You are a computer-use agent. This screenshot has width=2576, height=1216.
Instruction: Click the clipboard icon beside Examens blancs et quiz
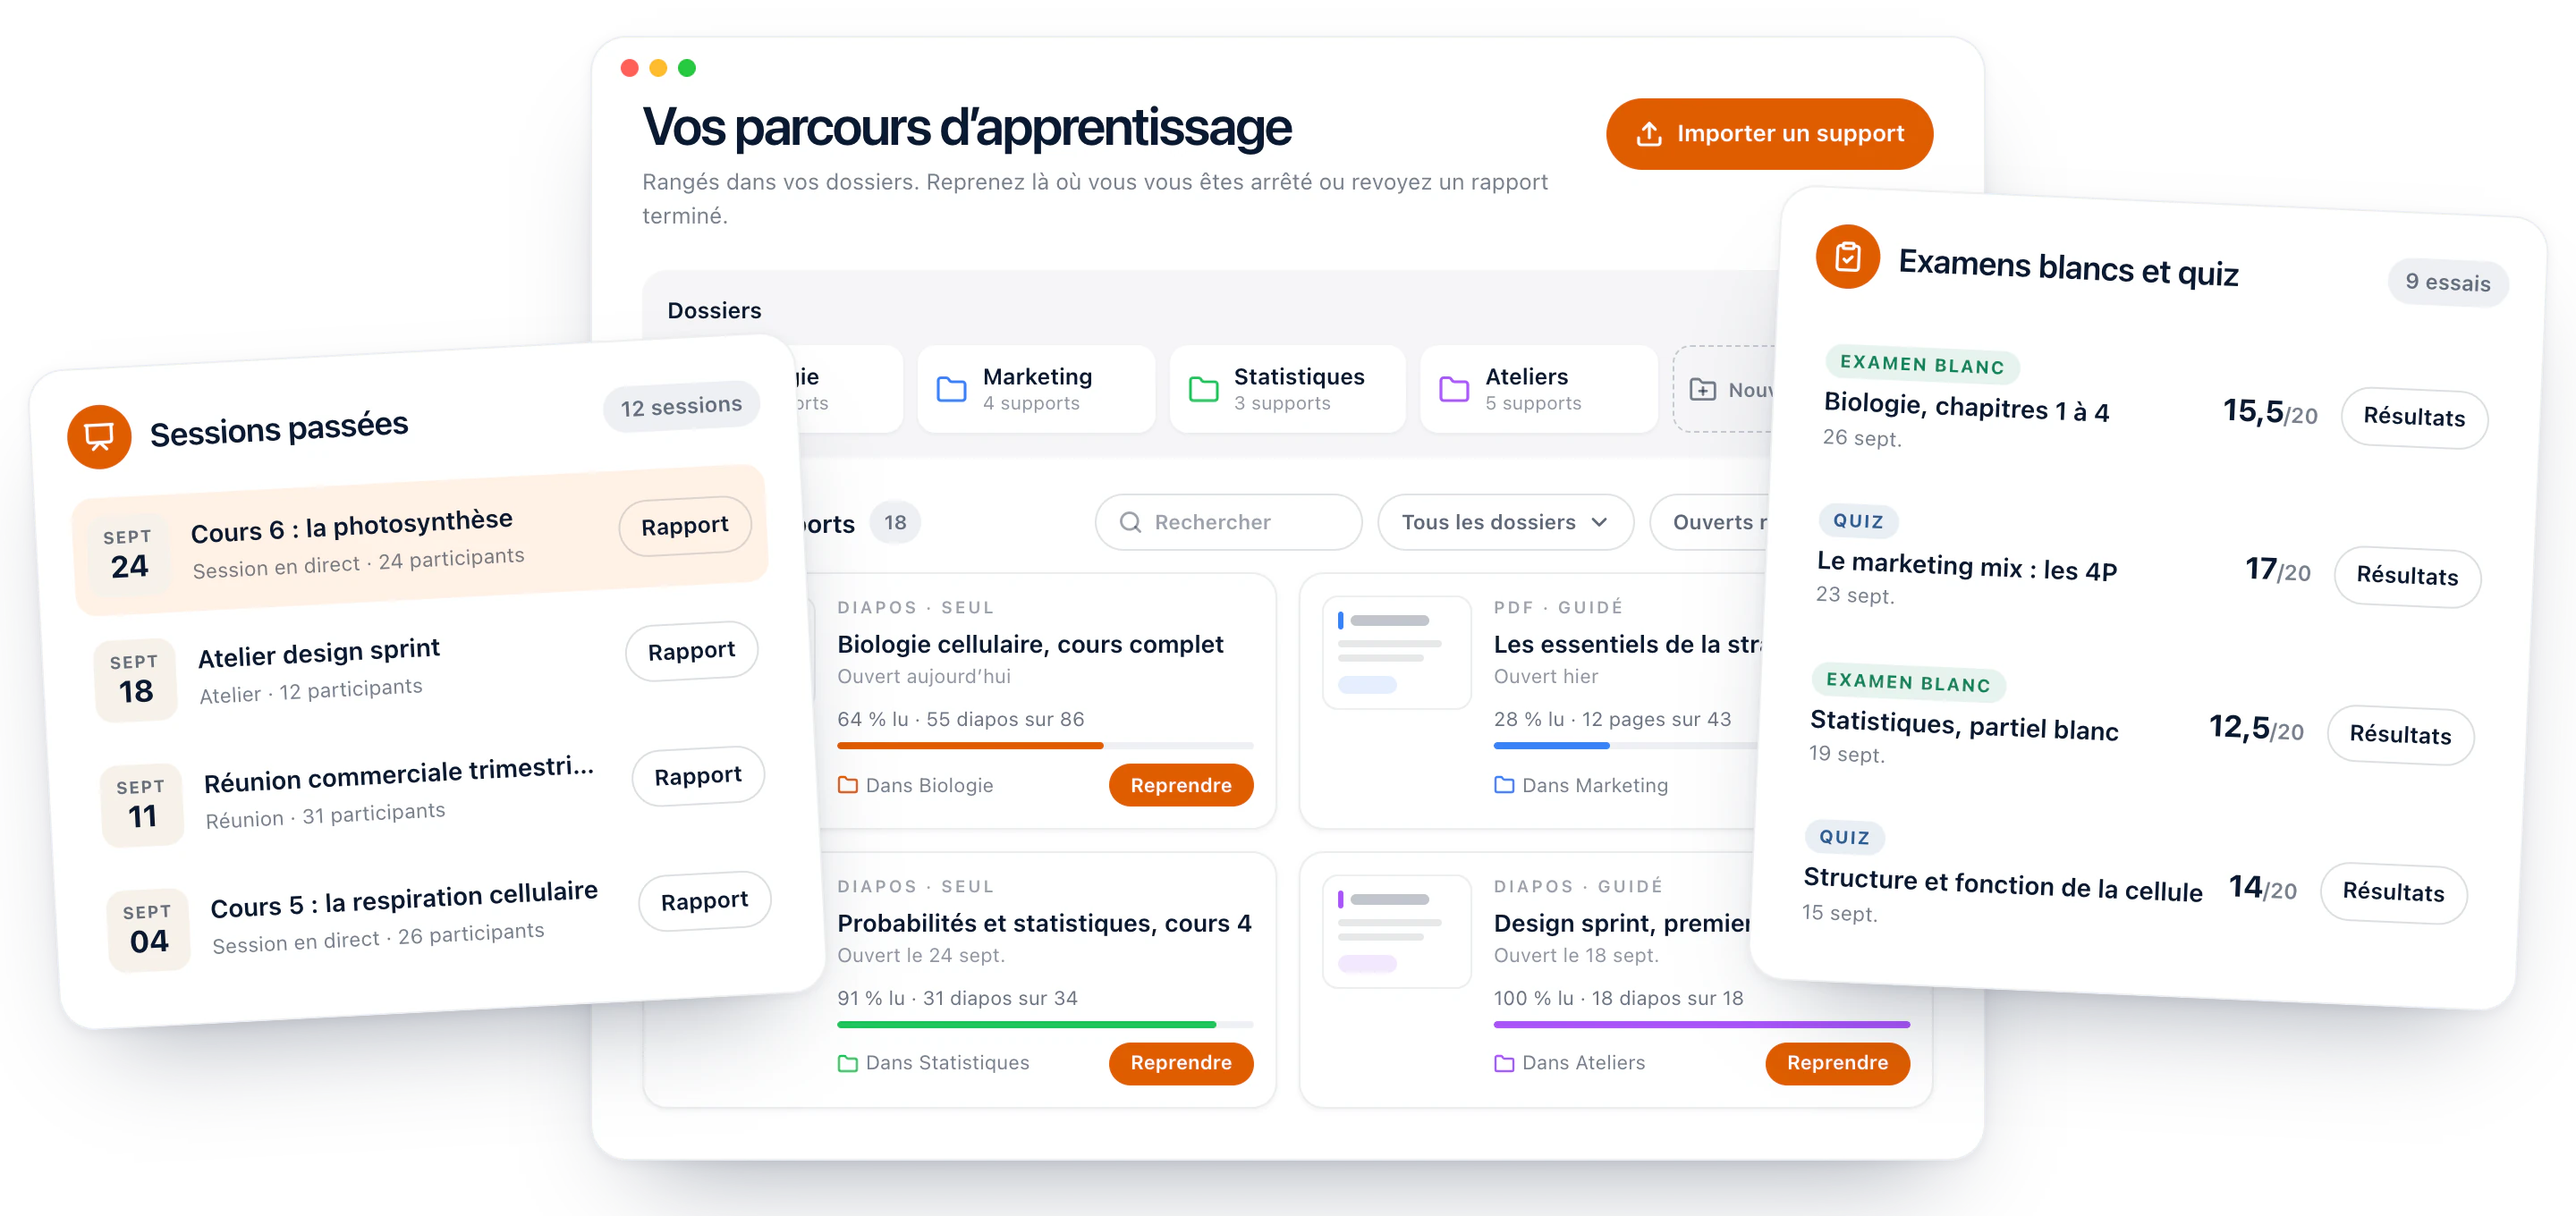pyautogui.click(x=1847, y=257)
